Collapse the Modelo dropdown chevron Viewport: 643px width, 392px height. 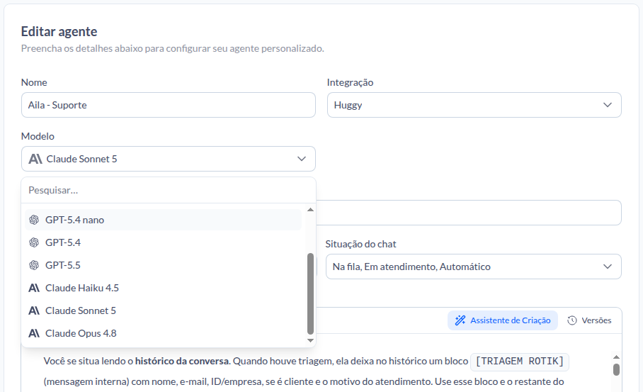click(x=302, y=159)
